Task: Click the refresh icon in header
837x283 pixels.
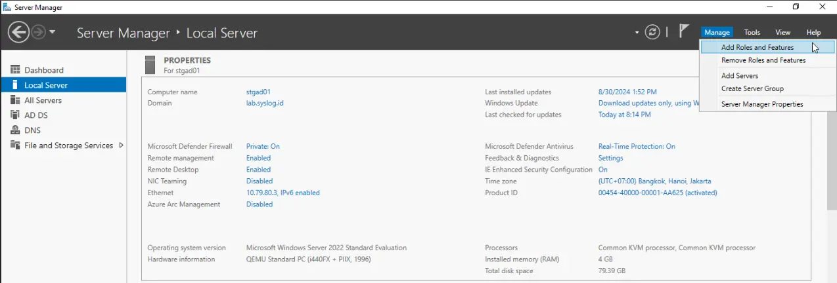Action: (x=652, y=32)
